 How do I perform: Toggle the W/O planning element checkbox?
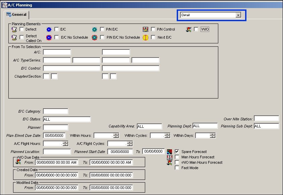(196, 29)
